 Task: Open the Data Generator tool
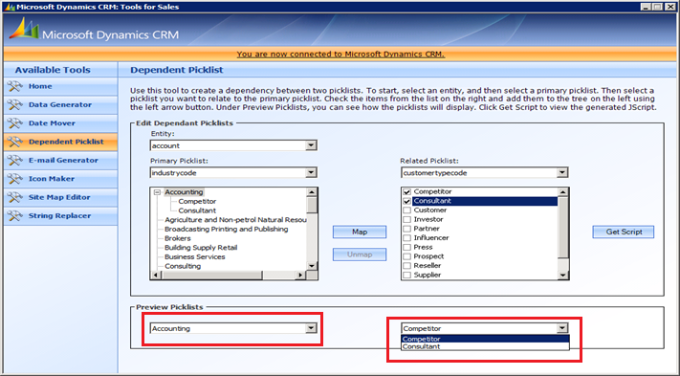pyautogui.click(x=60, y=105)
